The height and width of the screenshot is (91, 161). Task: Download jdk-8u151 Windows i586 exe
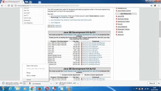click(x=91, y=62)
